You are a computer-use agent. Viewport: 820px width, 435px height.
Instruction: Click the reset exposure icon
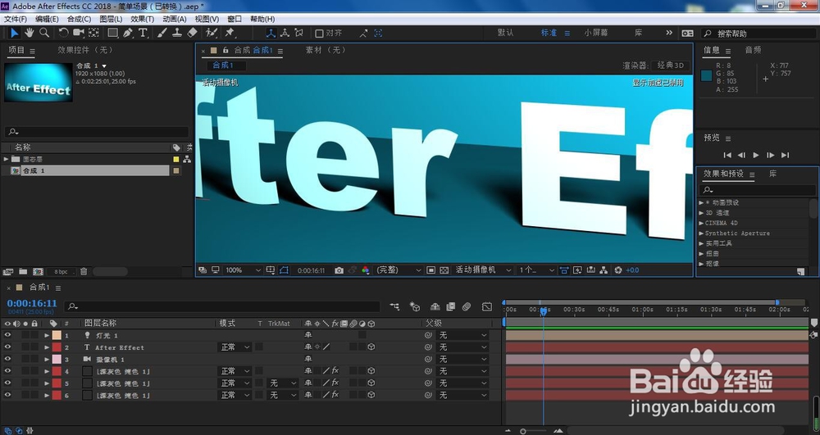618,270
